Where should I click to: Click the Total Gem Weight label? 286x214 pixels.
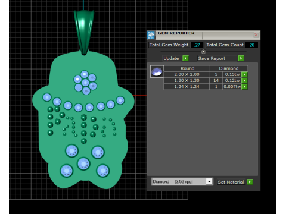[169, 45]
